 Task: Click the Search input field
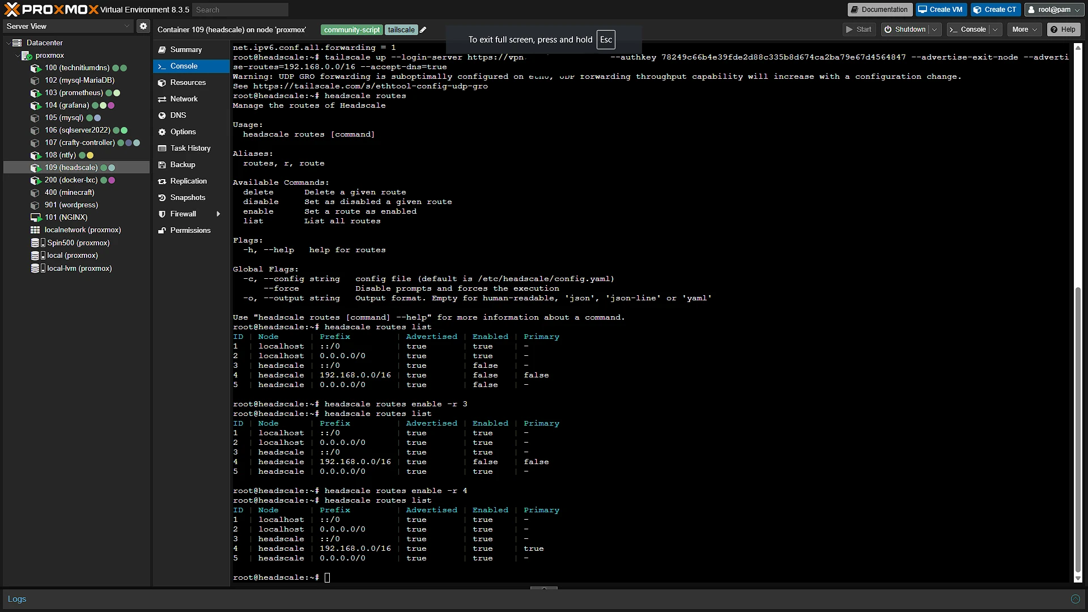[240, 10]
